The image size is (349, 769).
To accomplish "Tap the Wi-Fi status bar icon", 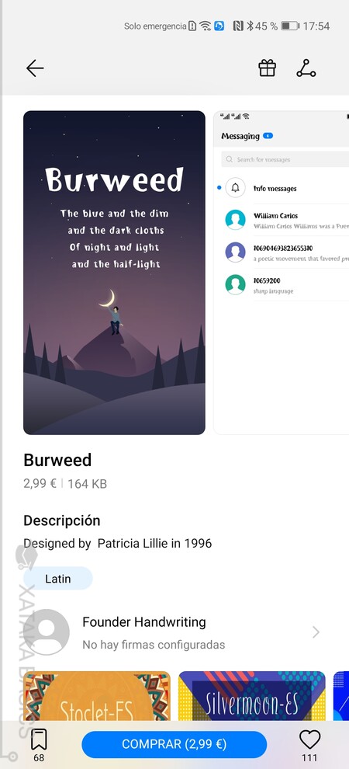I will 205,26.
